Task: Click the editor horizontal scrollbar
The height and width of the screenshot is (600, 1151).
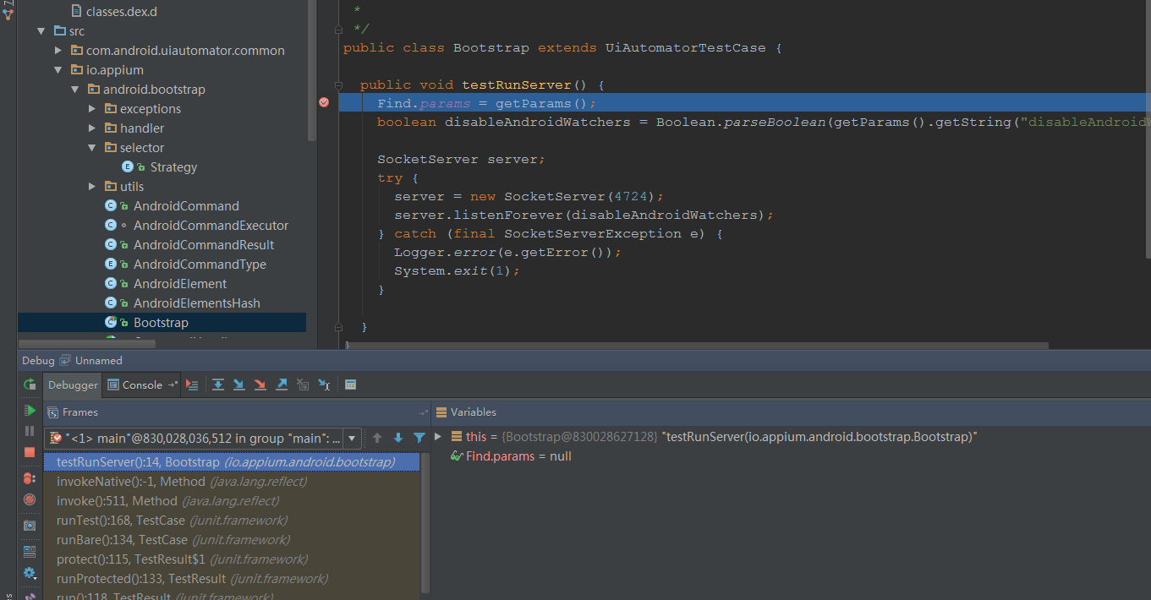Action: click(697, 345)
